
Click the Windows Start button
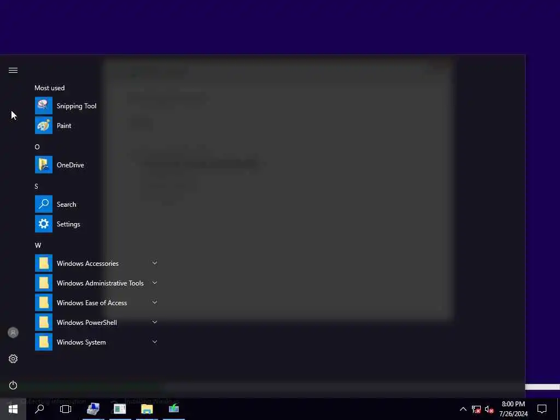tap(13, 409)
